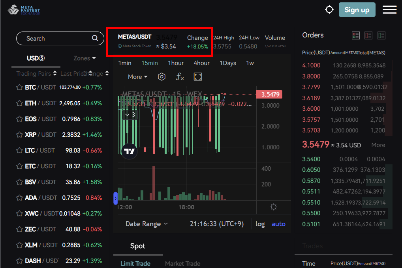Open the indicators fx icon
The width and height of the screenshot is (402, 268).
click(180, 76)
